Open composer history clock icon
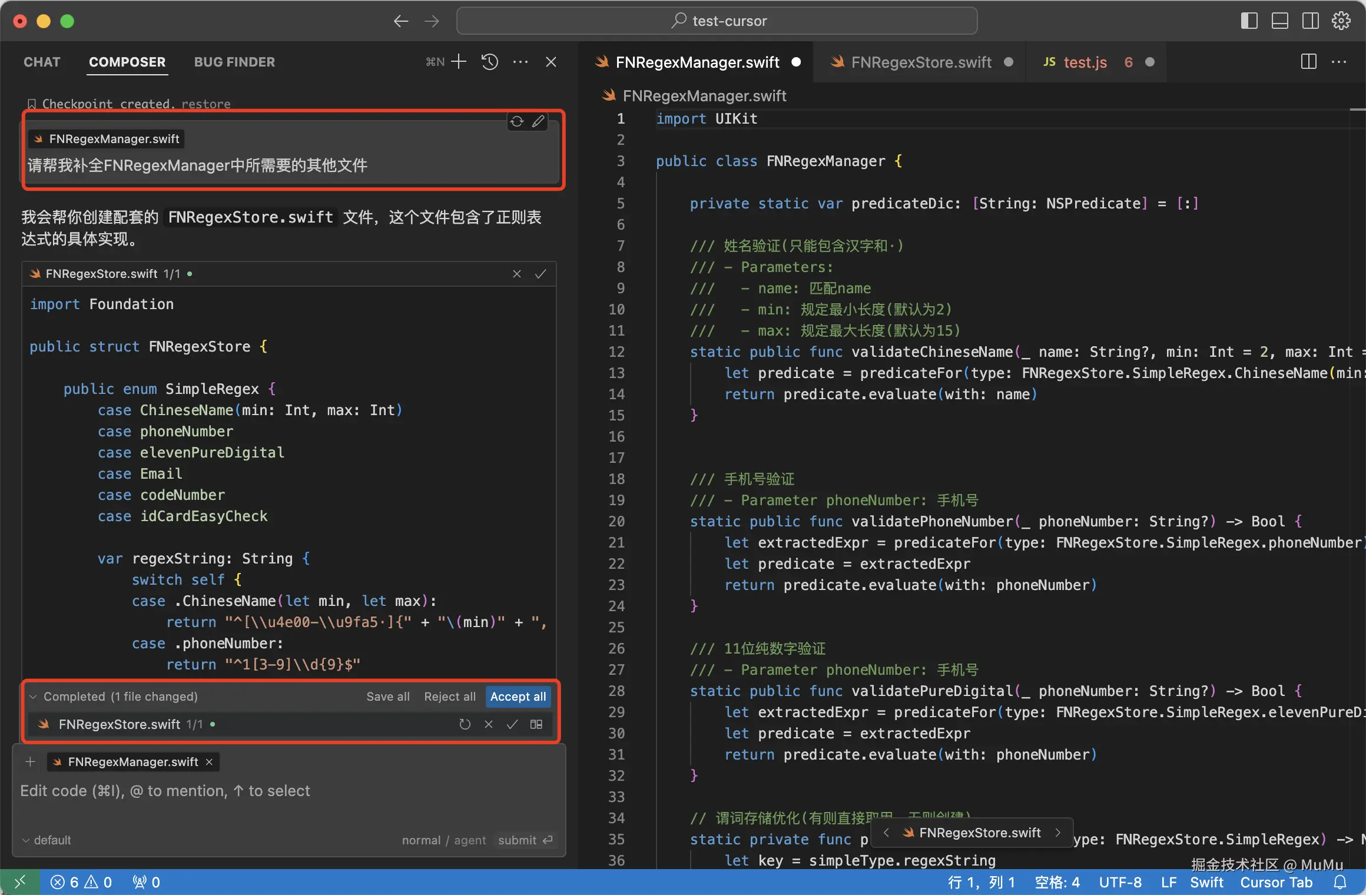Screen dimensions: 1366x895 coord(489,62)
